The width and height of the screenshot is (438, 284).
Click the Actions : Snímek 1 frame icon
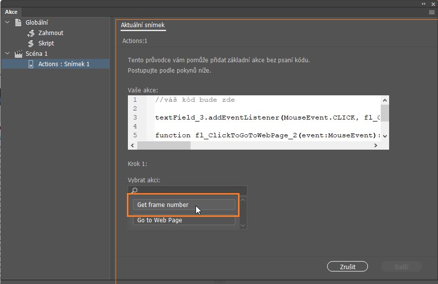click(31, 64)
